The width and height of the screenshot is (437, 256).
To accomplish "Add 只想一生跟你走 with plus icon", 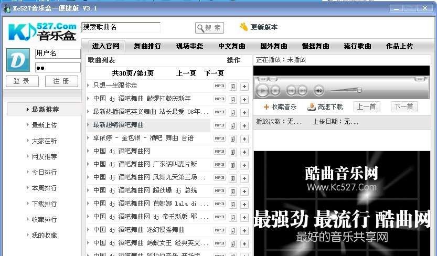I will tap(244, 87).
